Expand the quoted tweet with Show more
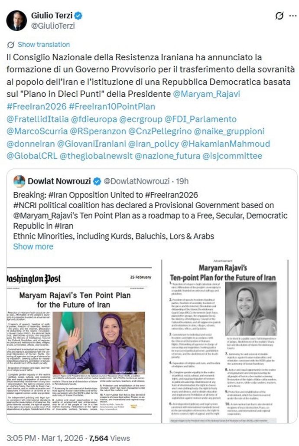This screenshot has height=446, width=299. tap(33, 246)
